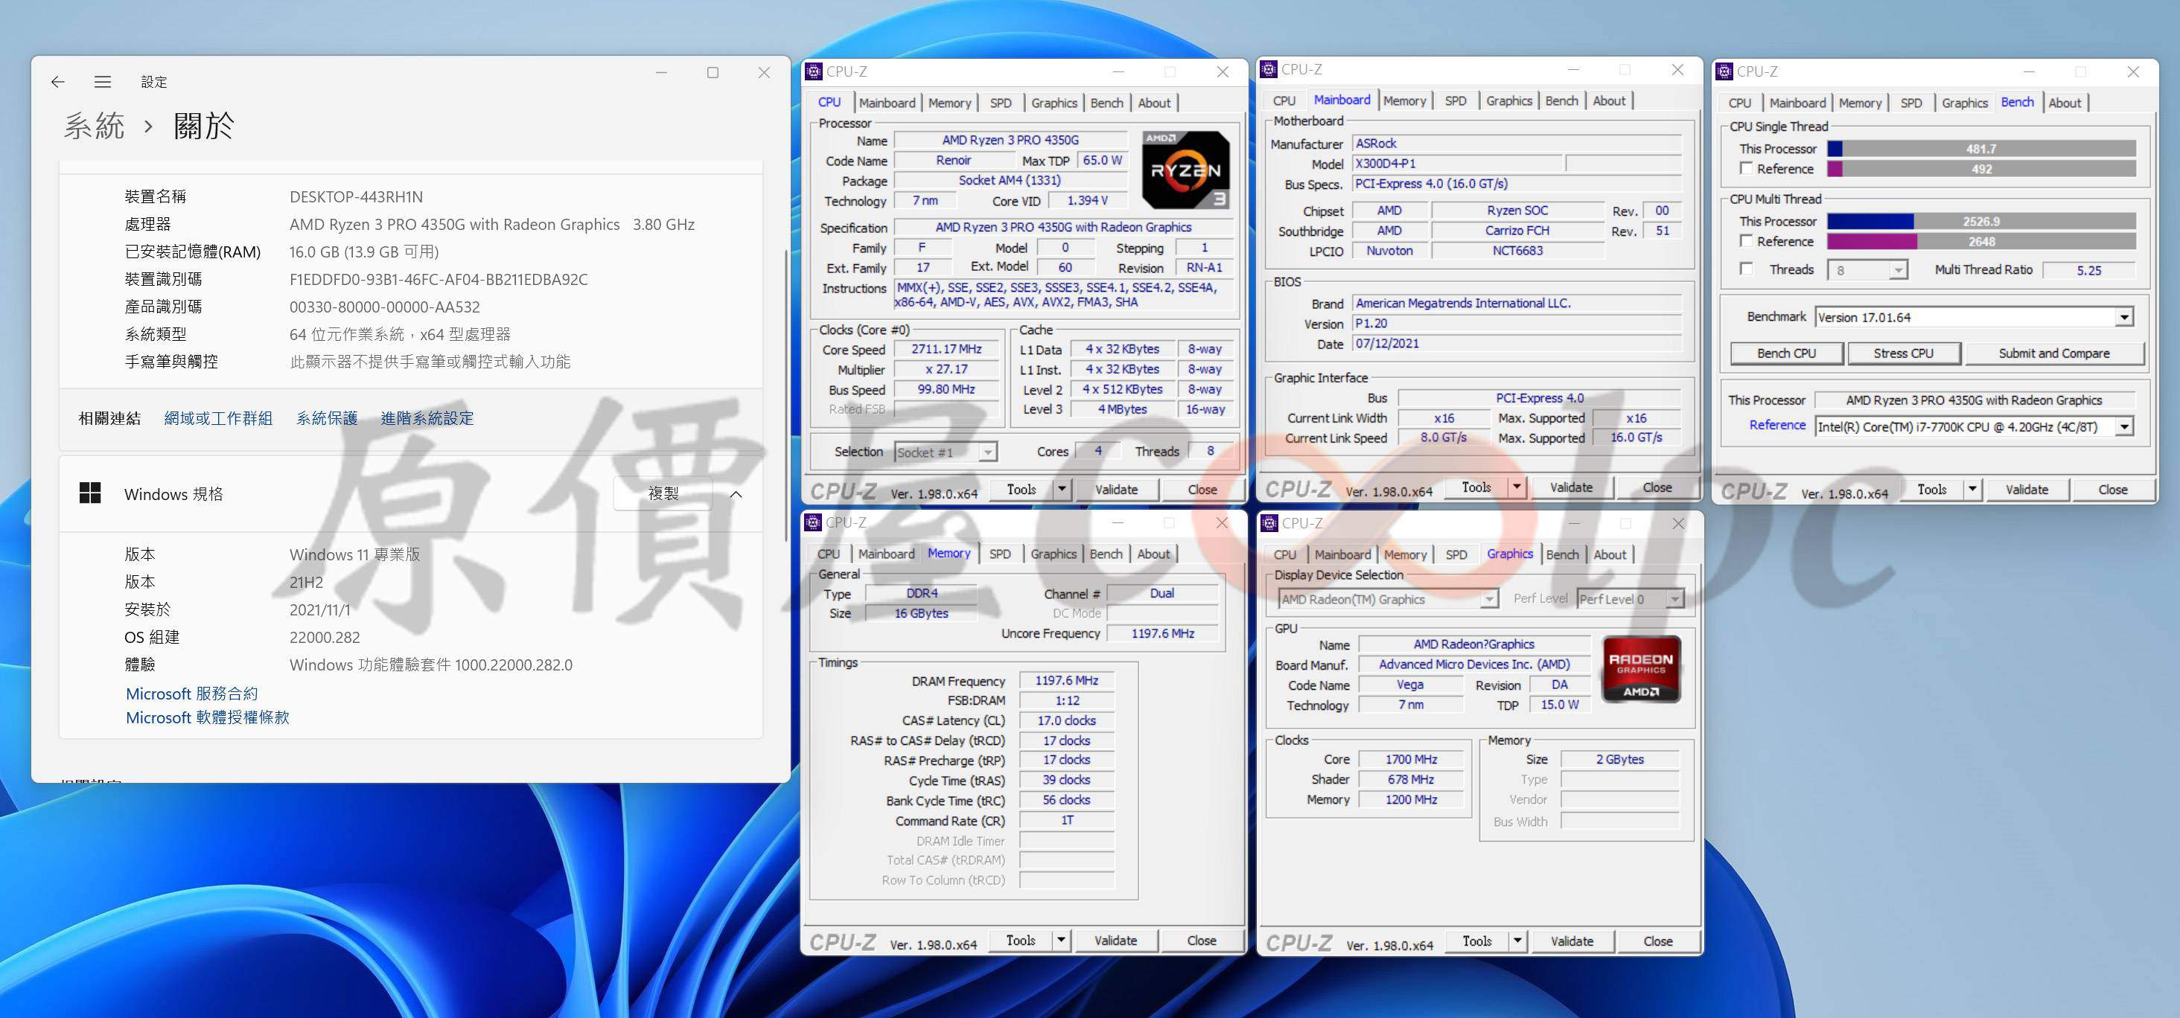Click CPU-Z title icon in Mainboard window

pyautogui.click(x=1268, y=69)
